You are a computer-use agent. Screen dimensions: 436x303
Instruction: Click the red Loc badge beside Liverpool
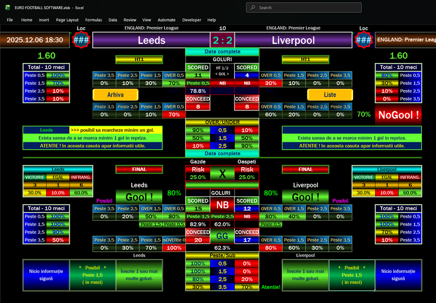363,40
